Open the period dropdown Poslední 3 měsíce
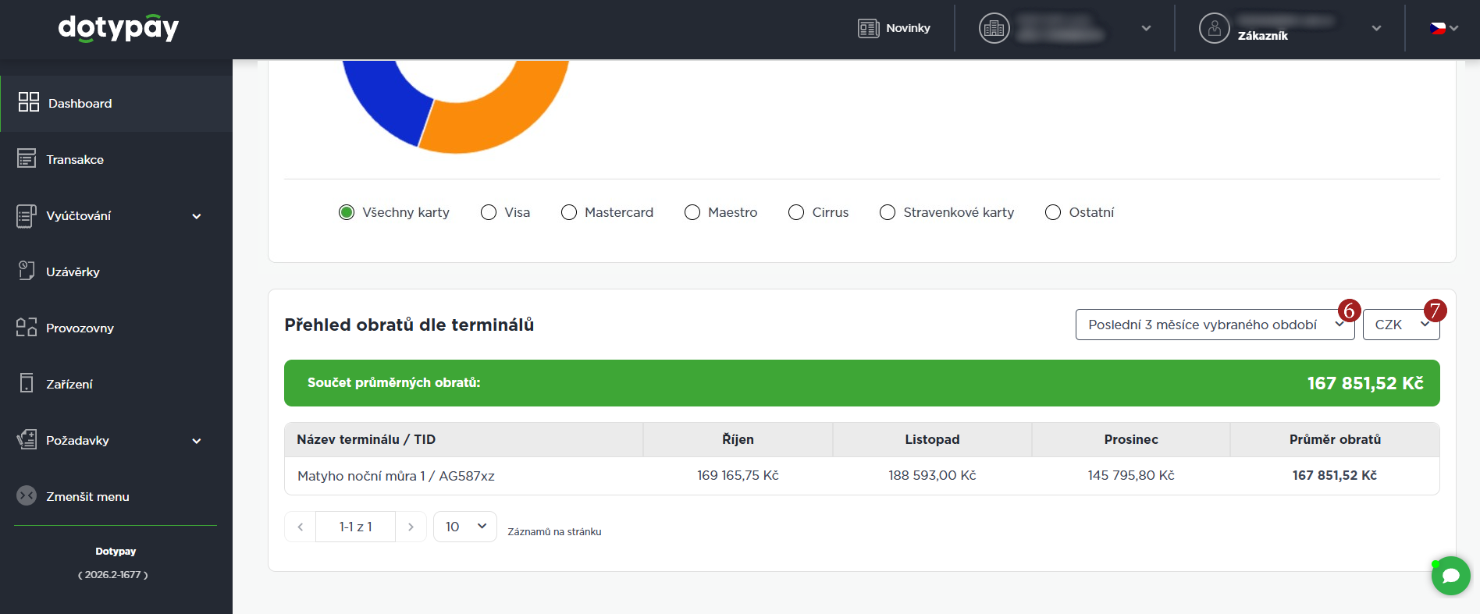1480x614 pixels. [x=1214, y=325]
